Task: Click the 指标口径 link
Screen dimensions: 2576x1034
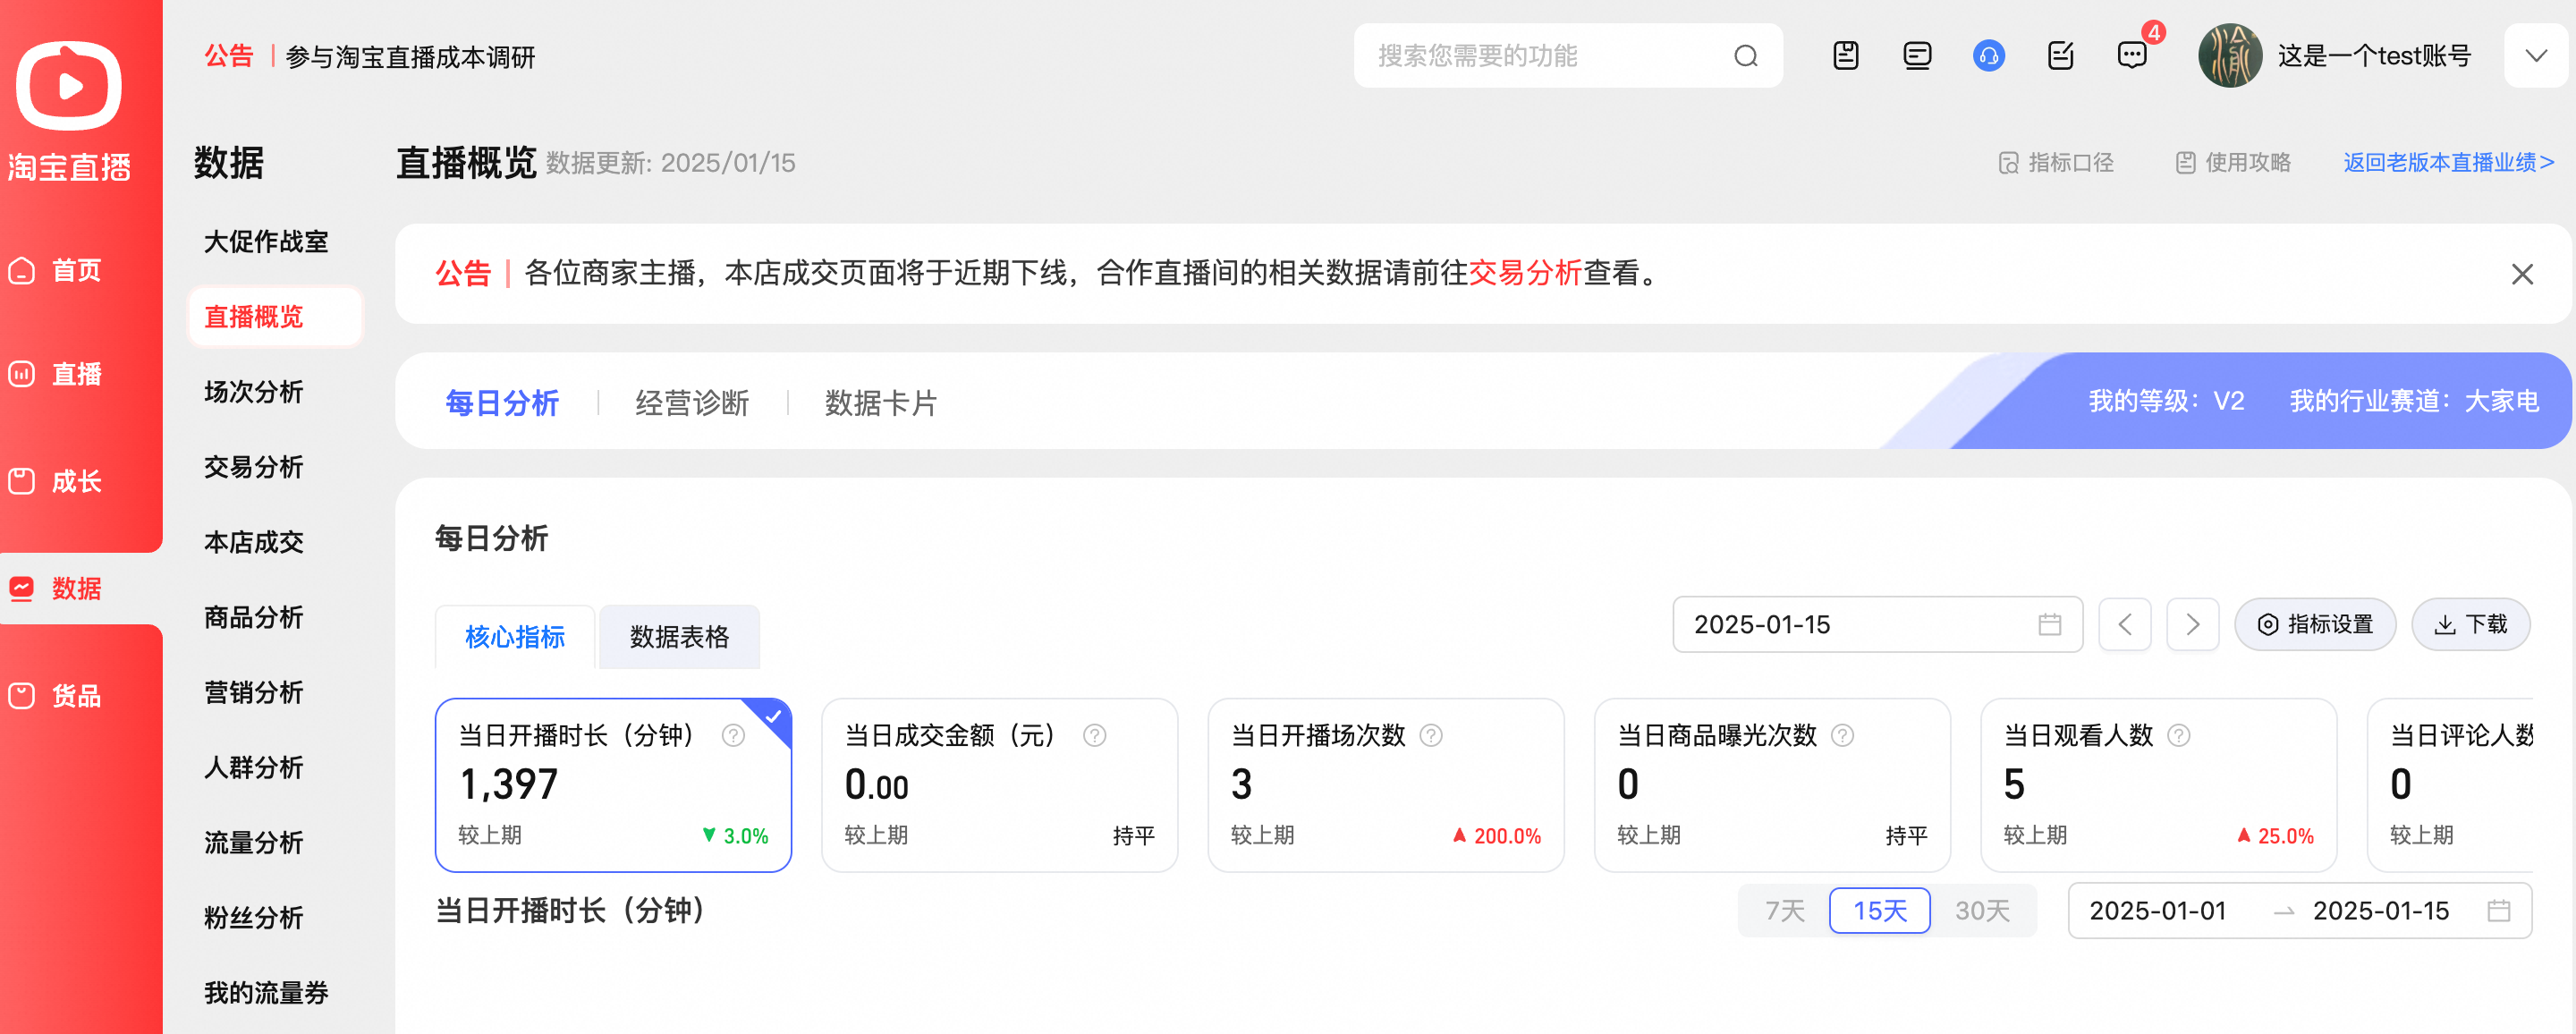Action: (2055, 163)
